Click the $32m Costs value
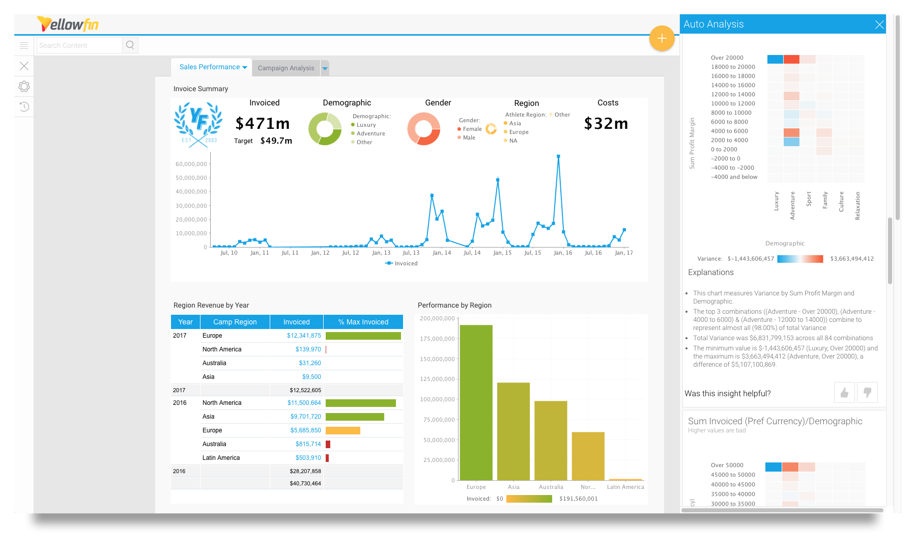This screenshot has height=548, width=916. coord(606,123)
